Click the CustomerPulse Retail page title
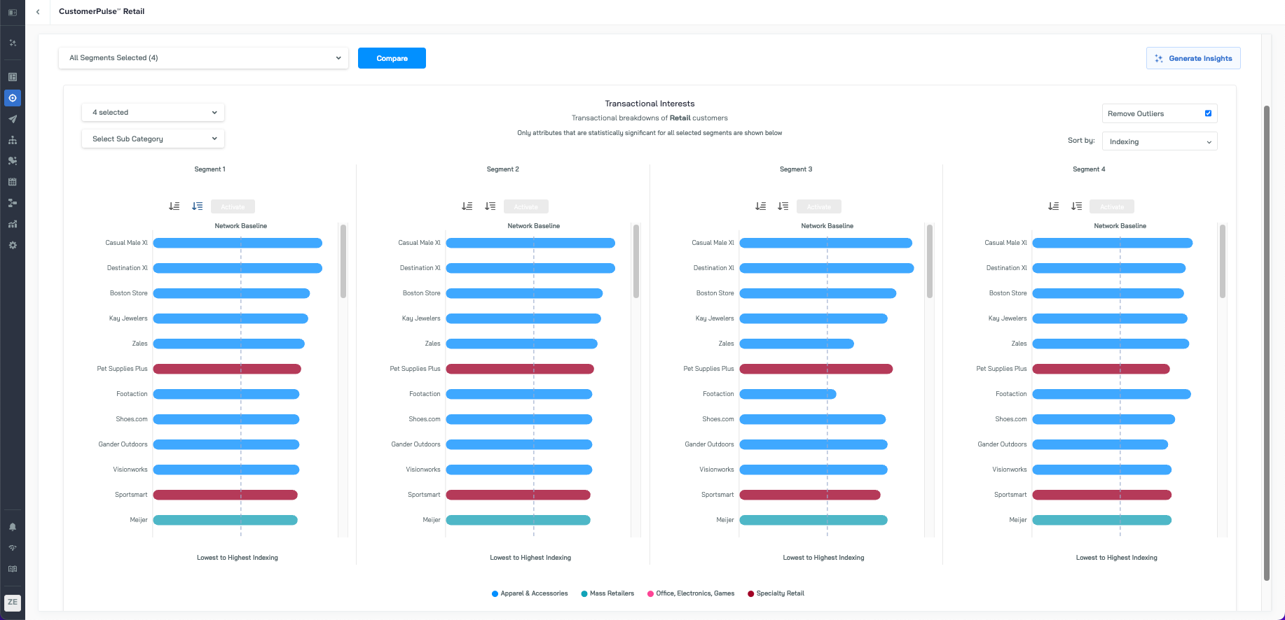 pyautogui.click(x=102, y=12)
